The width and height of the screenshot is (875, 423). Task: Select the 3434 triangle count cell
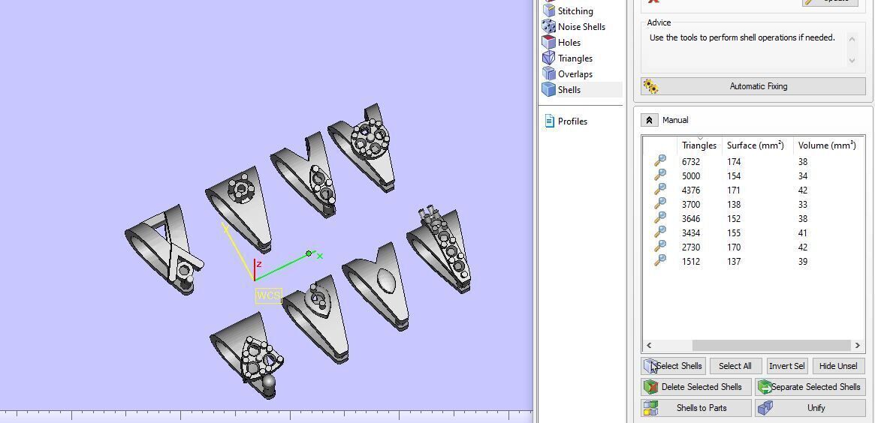coord(691,233)
